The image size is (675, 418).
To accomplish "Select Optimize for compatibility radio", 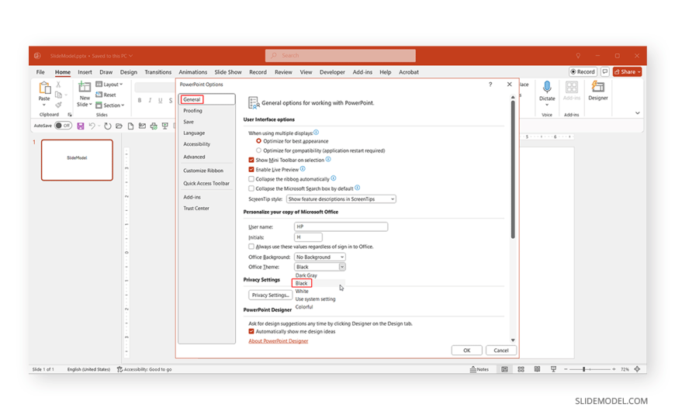I will (x=258, y=150).
